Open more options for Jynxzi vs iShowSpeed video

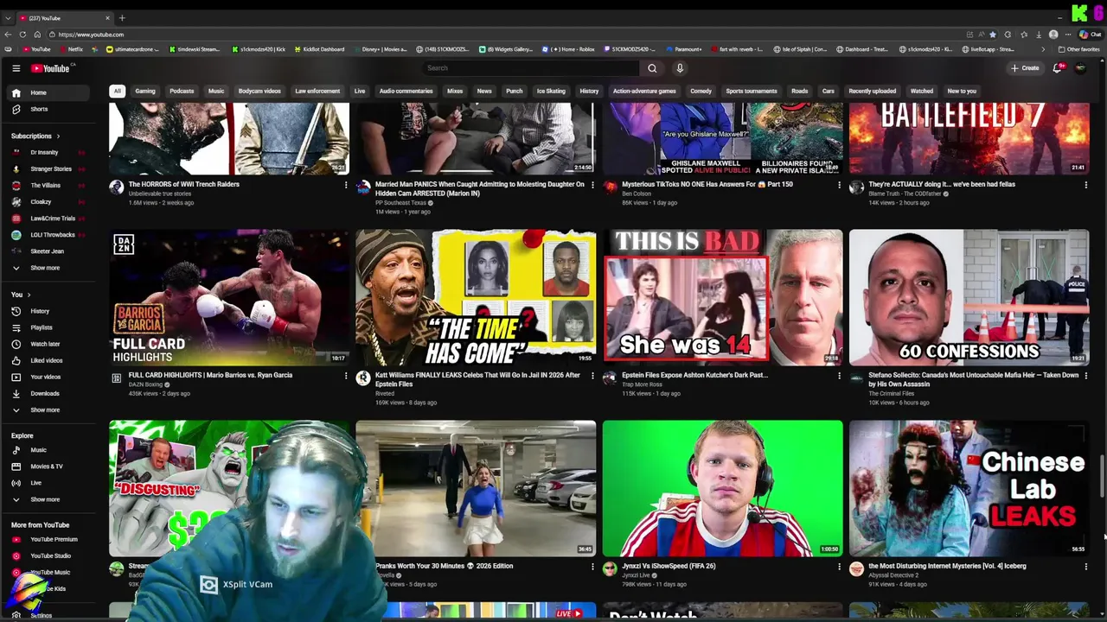(839, 567)
